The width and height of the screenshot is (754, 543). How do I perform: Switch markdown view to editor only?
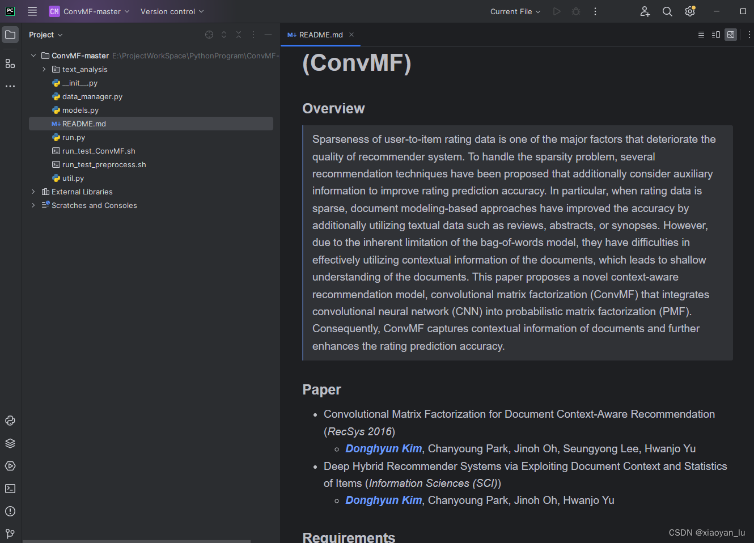701,35
